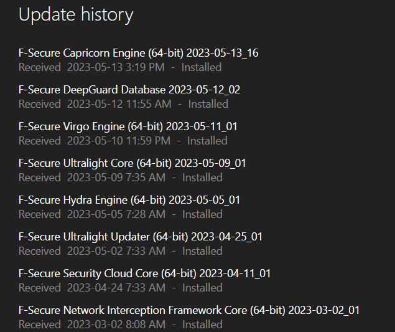Click the F-Secure DeepGuard Database update title
Screen dimensions: 395x332
tap(129, 90)
